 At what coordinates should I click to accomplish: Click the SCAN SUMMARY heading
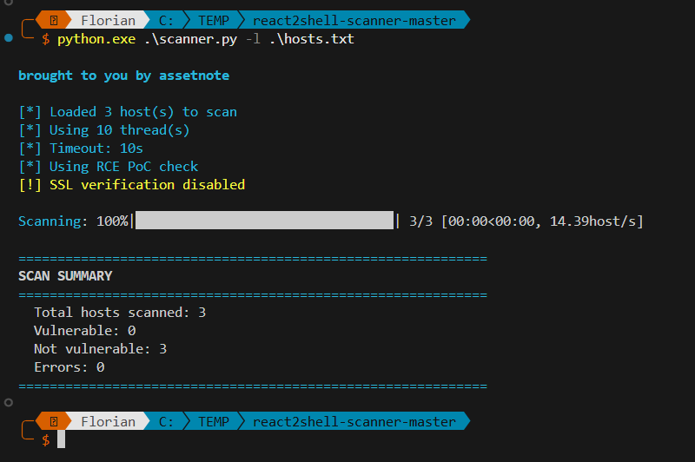coord(65,276)
